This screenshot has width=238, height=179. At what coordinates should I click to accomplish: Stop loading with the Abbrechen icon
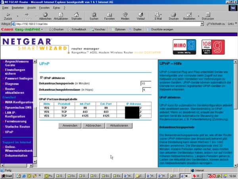[45, 16]
